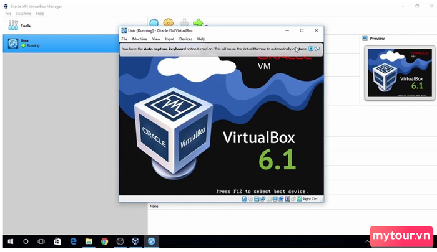The height and width of the screenshot is (252, 437).
Task: Click the USB devices status icon
Action: [x=269, y=199]
